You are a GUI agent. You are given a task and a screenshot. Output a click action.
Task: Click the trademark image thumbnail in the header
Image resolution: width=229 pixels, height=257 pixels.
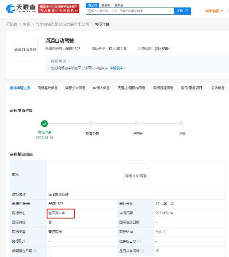point(25,49)
